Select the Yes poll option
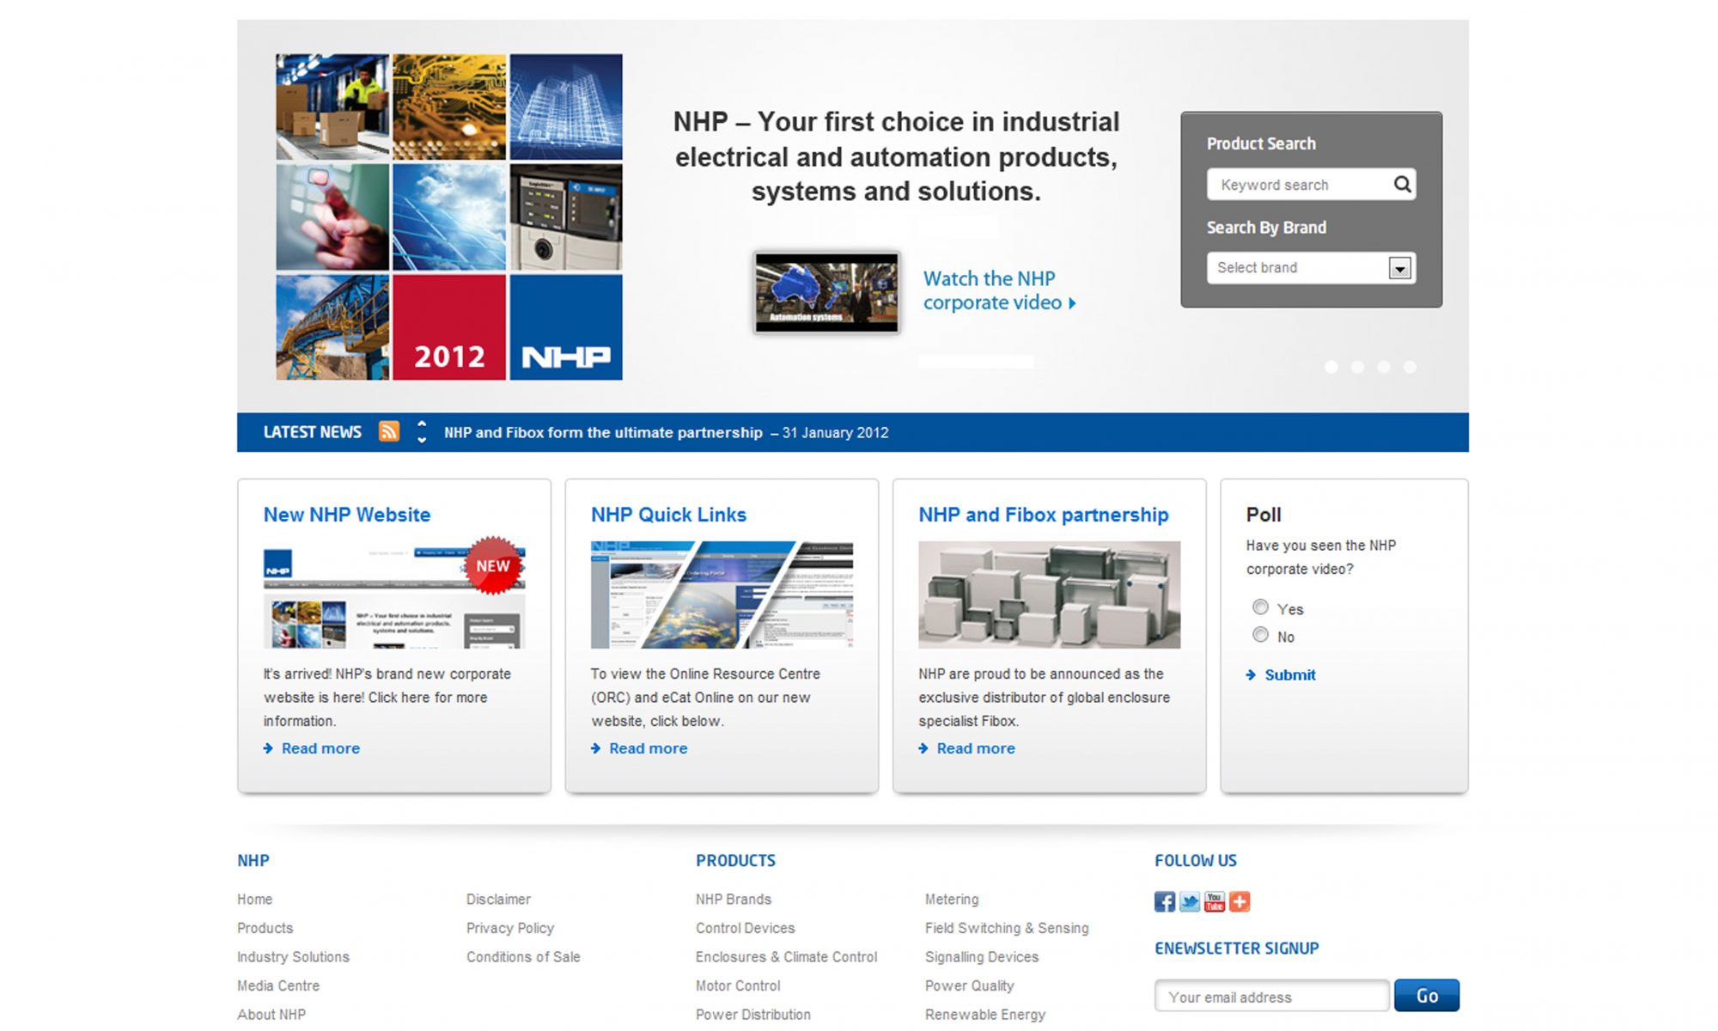 point(1260,607)
